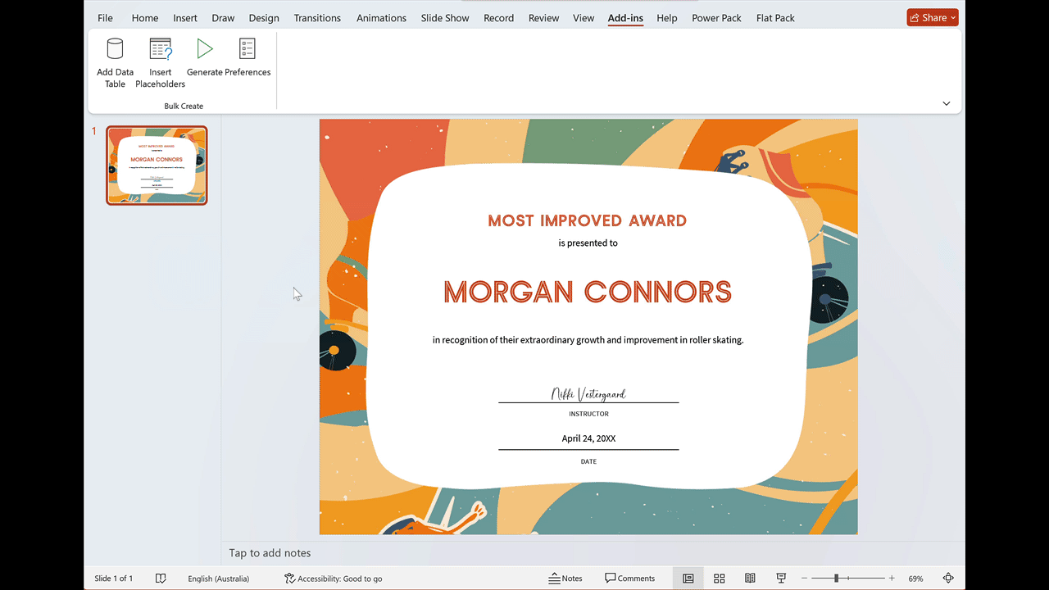
Task: Open the Draw tab
Action: (x=223, y=18)
